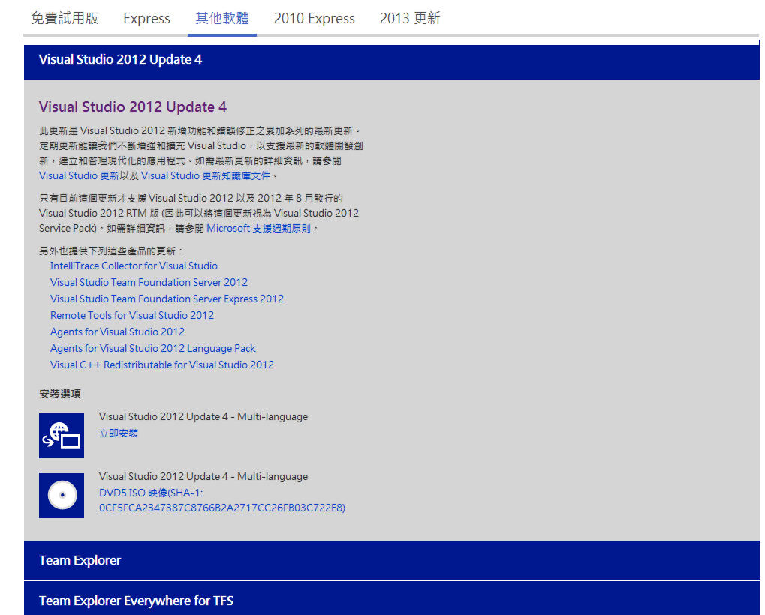
Task: Open Remote Tools for Visual Studio 2012
Action: pyautogui.click(x=131, y=316)
